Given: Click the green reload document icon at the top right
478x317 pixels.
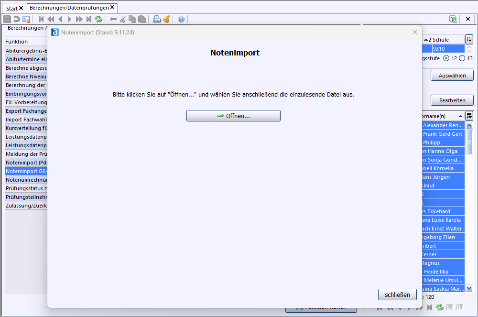Looking at the screenshot, I should coord(453,19).
